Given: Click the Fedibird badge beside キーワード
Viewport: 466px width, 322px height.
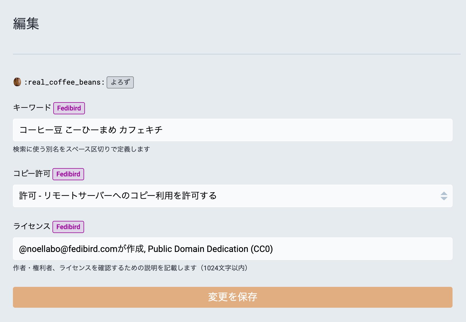Looking at the screenshot, I should (69, 108).
